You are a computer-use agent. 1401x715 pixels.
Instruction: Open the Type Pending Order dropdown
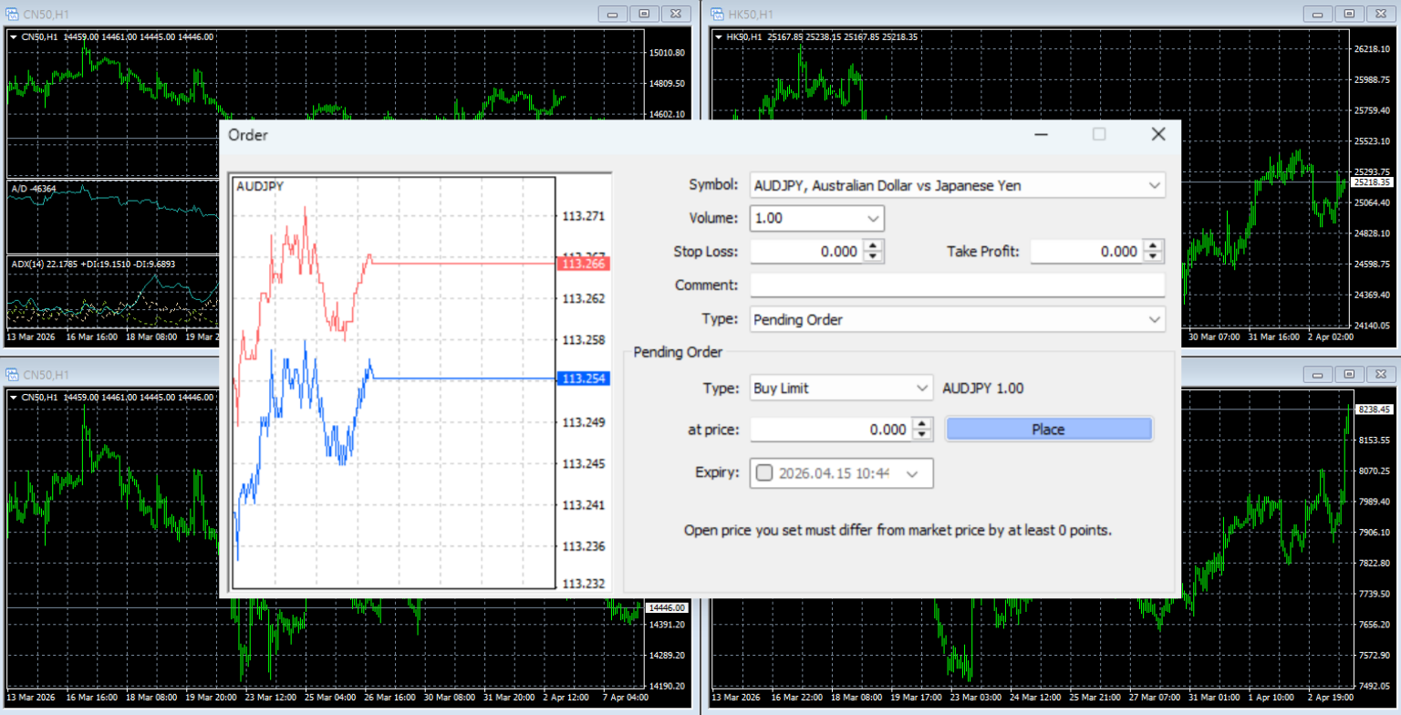[x=957, y=319]
